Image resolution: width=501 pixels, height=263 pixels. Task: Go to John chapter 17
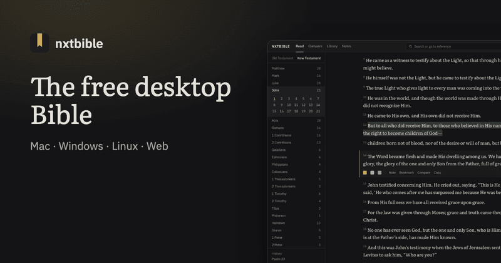click(x=289, y=111)
